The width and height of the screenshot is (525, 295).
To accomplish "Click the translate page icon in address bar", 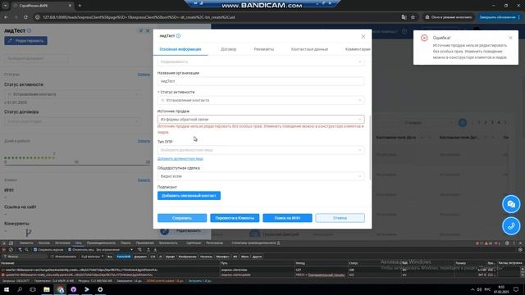I will [x=404, y=17].
